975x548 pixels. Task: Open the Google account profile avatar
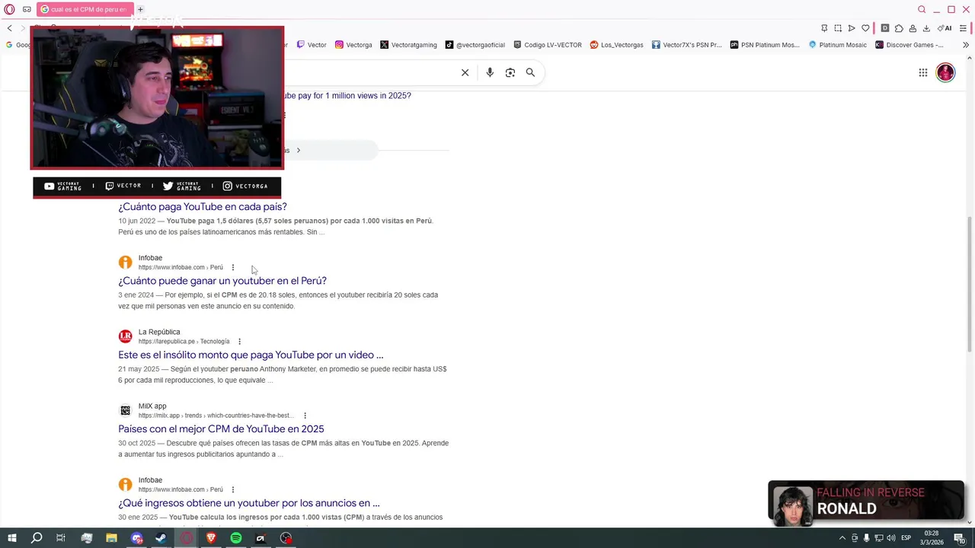pos(945,72)
